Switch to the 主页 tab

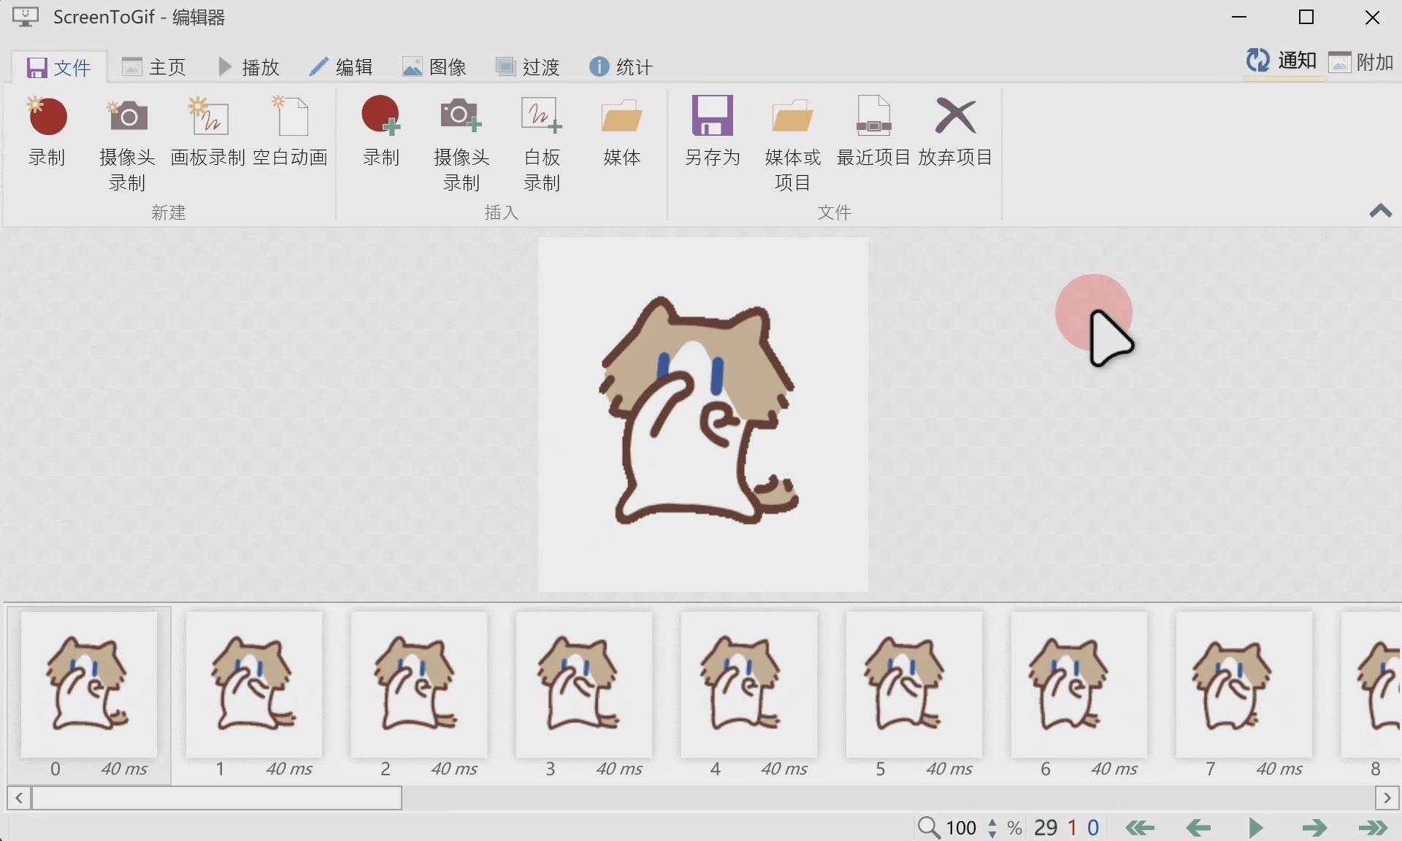(154, 67)
